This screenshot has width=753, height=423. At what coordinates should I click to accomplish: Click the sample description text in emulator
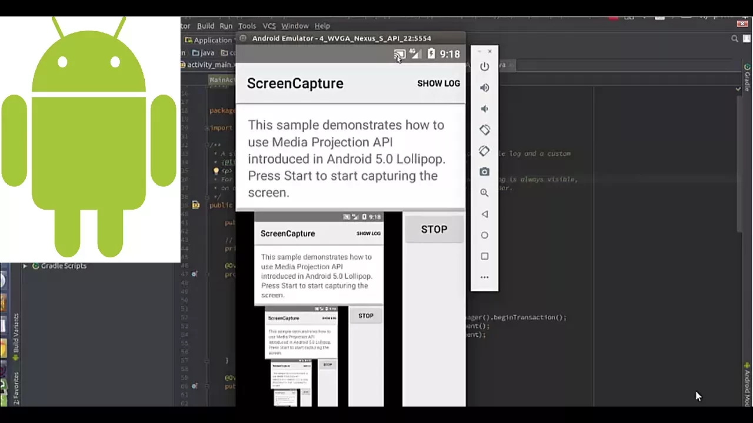pyautogui.click(x=346, y=159)
